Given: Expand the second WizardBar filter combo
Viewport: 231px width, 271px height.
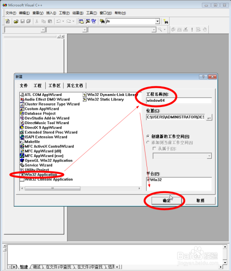Looking at the screenshot, I should pyautogui.click(x=85, y=30).
